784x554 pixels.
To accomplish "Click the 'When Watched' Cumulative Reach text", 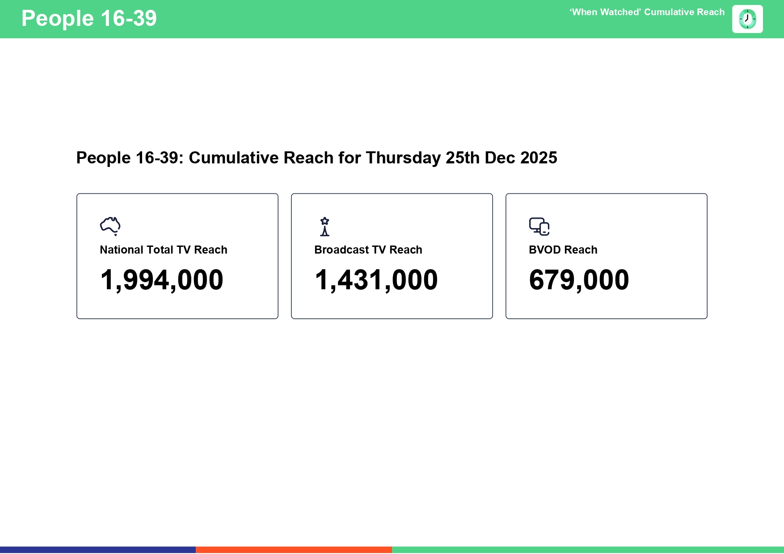I will click(647, 12).
